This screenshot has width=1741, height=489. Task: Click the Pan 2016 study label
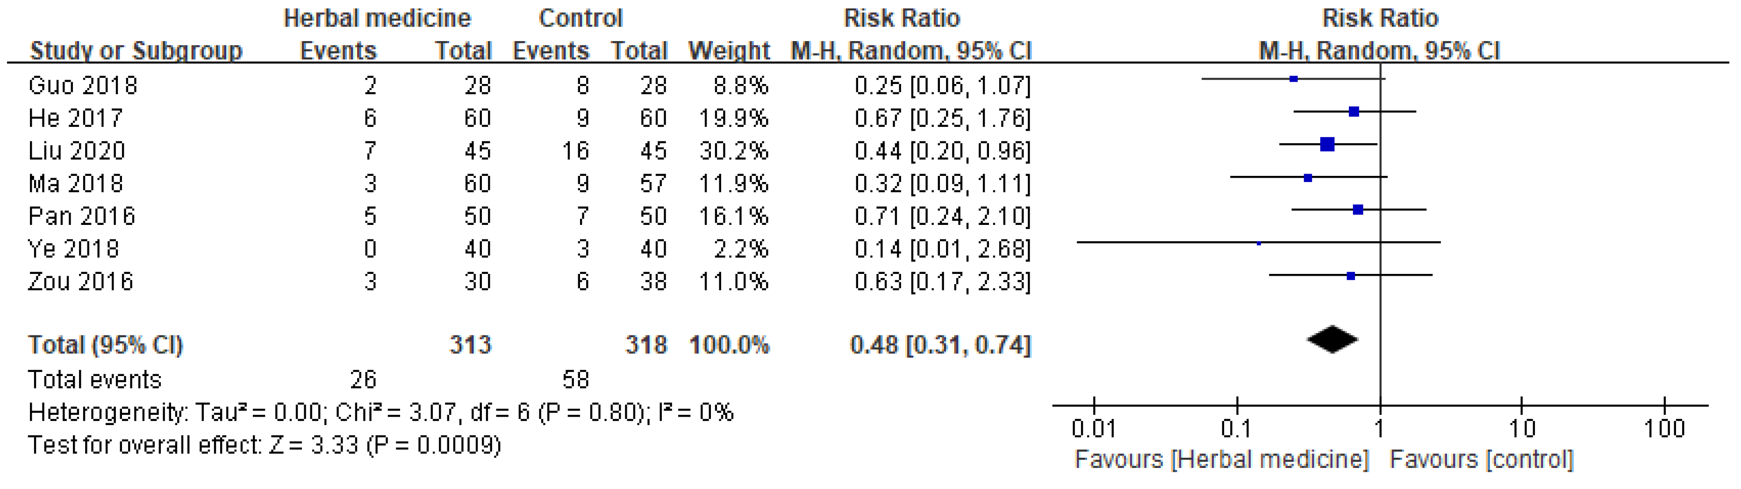[x=82, y=216]
